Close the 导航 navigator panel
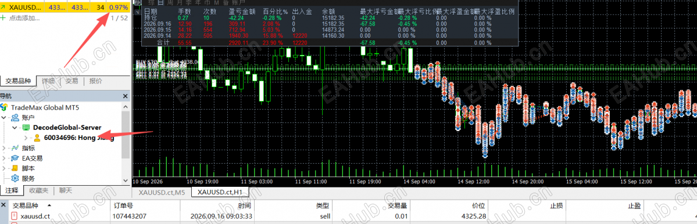Screen dimensions: 697x224 (126, 96)
